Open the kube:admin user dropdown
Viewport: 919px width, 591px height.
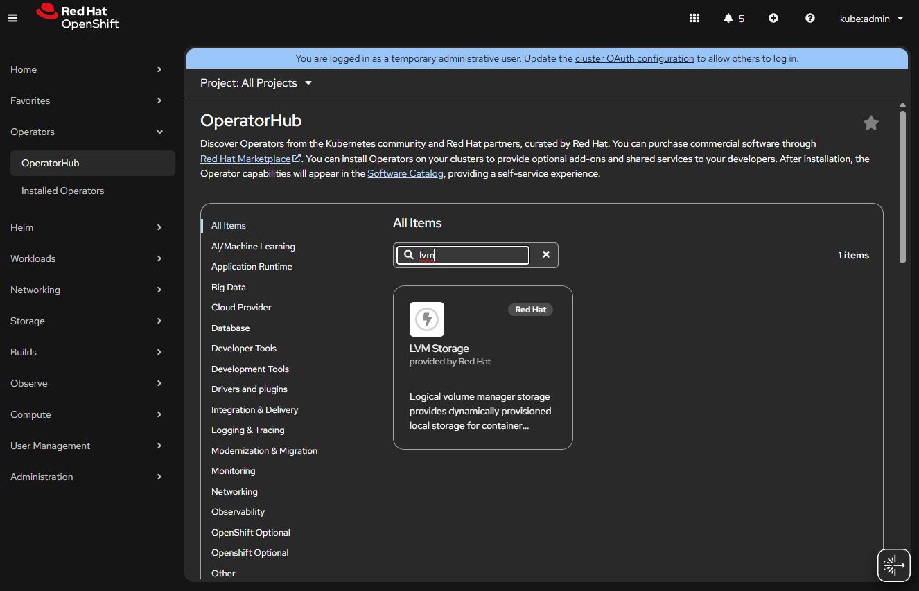(x=871, y=19)
